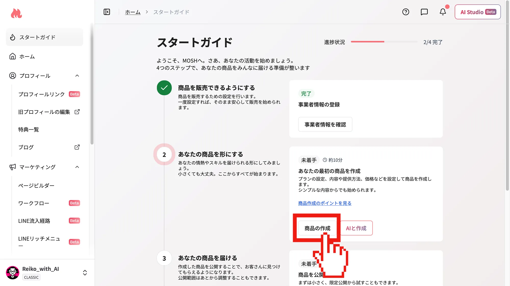Viewport: 510px width, 286px height.
Task: Click the Beta badge beside ワークフロー
Action: coord(74,203)
